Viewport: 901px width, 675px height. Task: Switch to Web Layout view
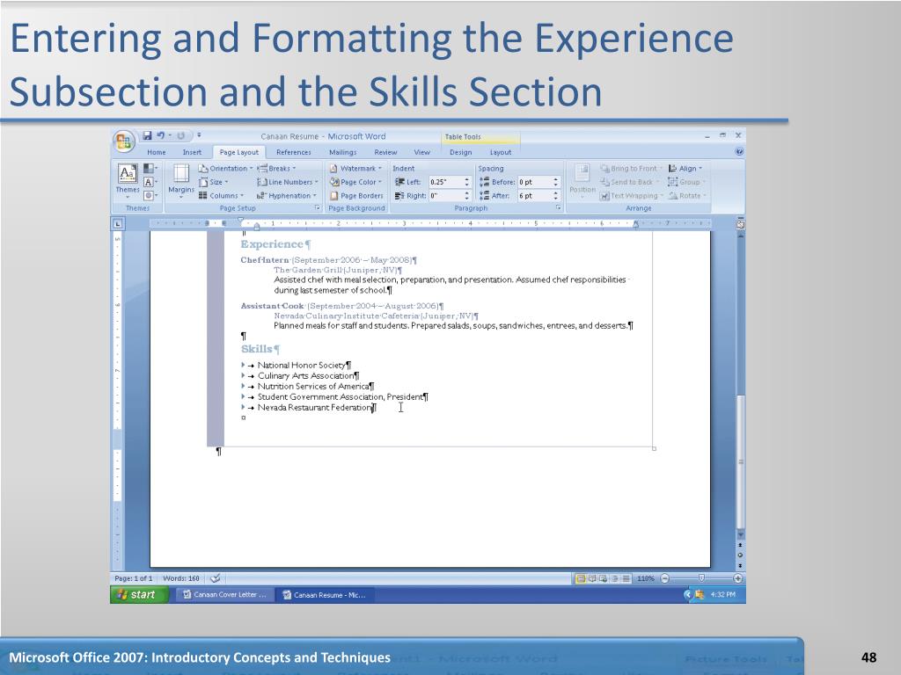[x=603, y=578]
